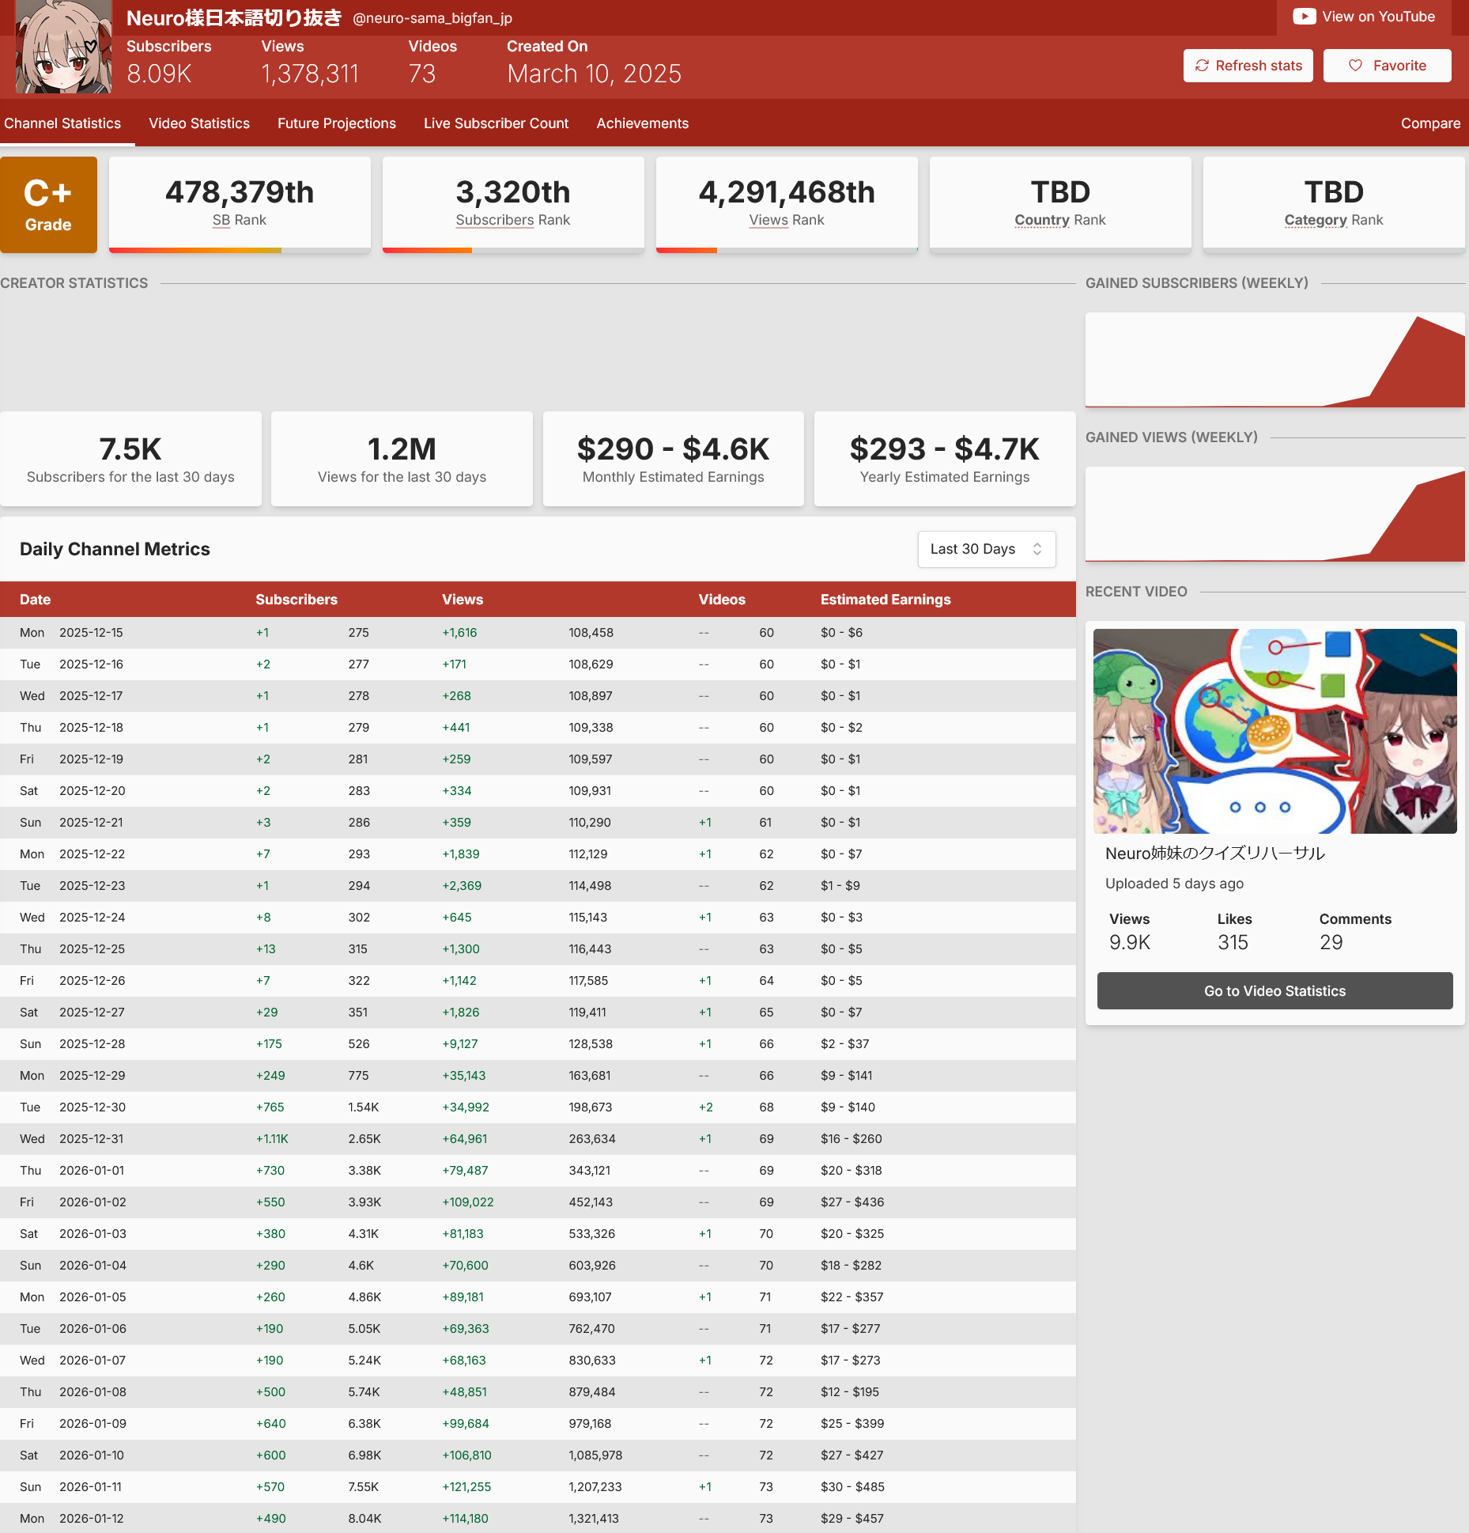
Task: Open the Last 30 Days dropdown
Action: [x=986, y=549]
